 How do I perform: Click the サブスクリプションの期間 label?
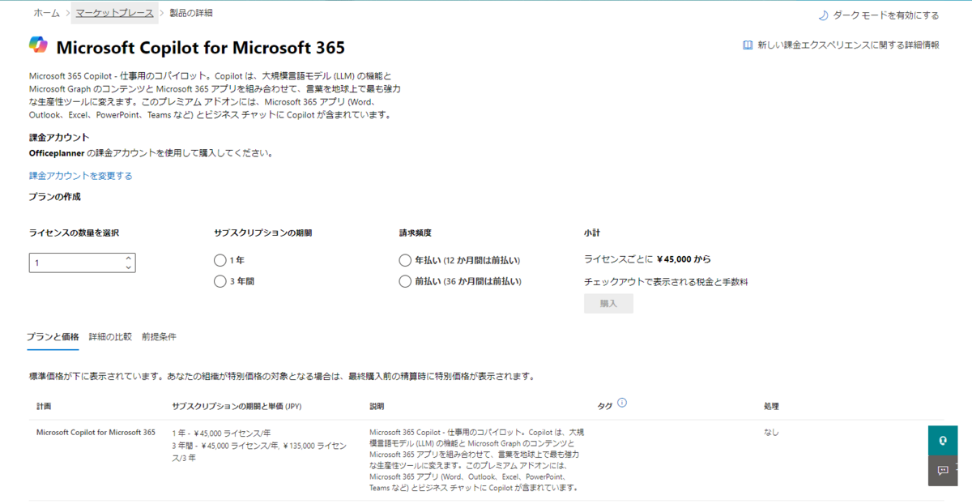[x=263, y=233]
